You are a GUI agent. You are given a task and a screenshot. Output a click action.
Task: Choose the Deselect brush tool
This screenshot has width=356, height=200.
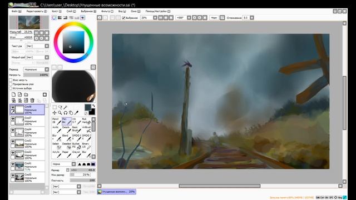[x=67, y=146]
